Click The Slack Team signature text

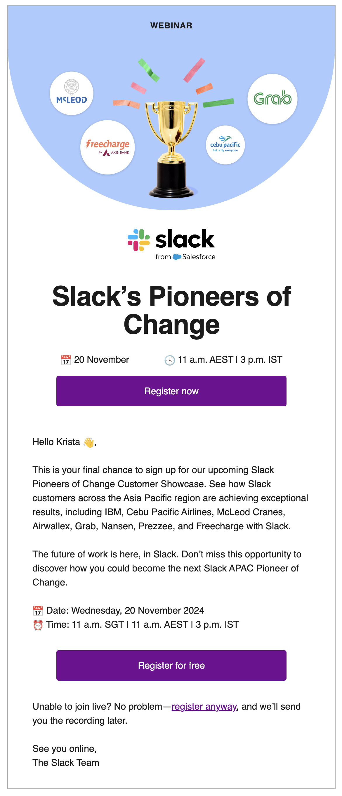tap(66, 763)
